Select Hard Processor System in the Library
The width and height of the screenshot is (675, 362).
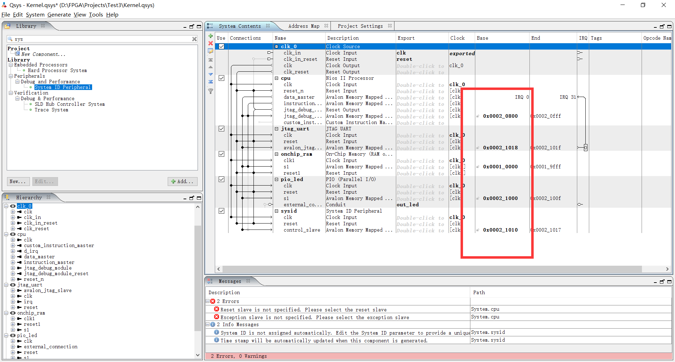pos(57,70)
